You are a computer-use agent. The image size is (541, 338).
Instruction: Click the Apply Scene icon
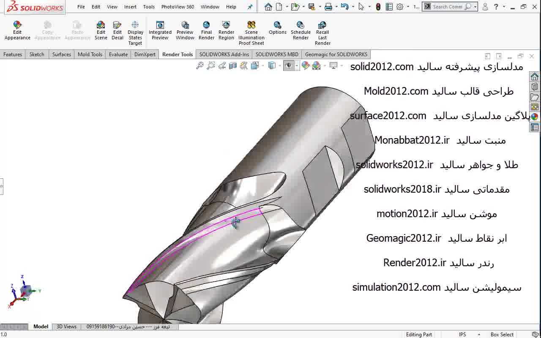pos(317,65)
